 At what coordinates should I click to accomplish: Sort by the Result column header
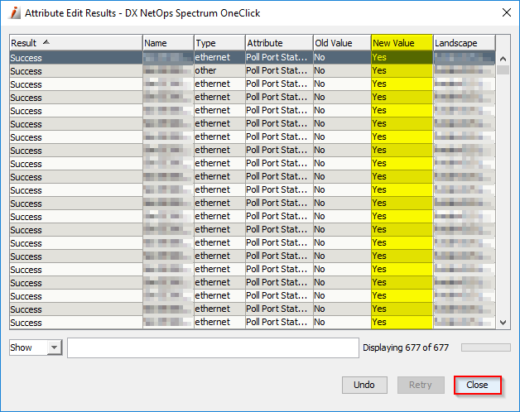pyautogui.click(x=76, y=43)
